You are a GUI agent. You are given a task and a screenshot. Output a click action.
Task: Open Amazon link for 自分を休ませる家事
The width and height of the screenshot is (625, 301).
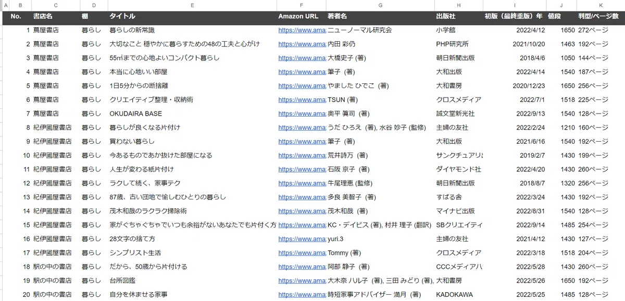pyautogui.click(x=302, y=294)
